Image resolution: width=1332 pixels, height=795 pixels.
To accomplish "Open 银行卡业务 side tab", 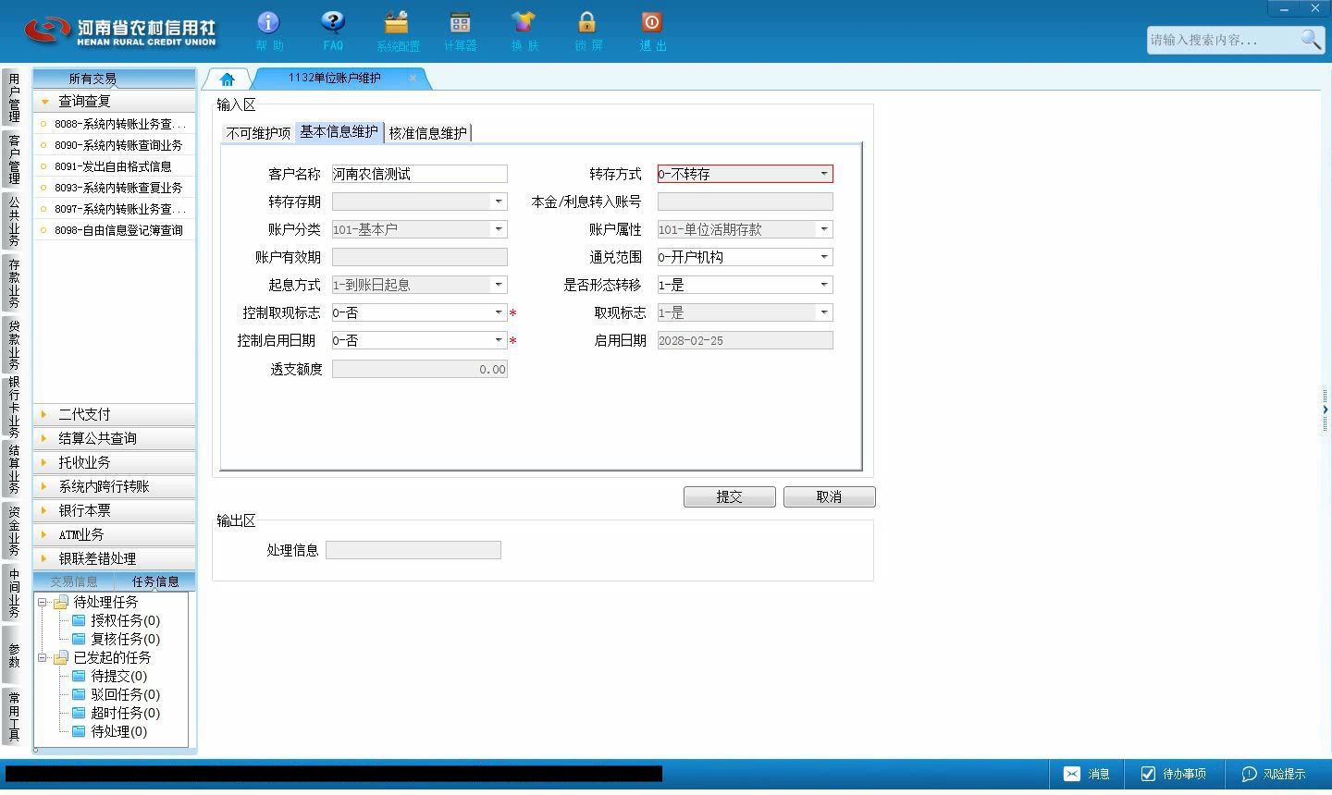I will click(x=13, y=407).
